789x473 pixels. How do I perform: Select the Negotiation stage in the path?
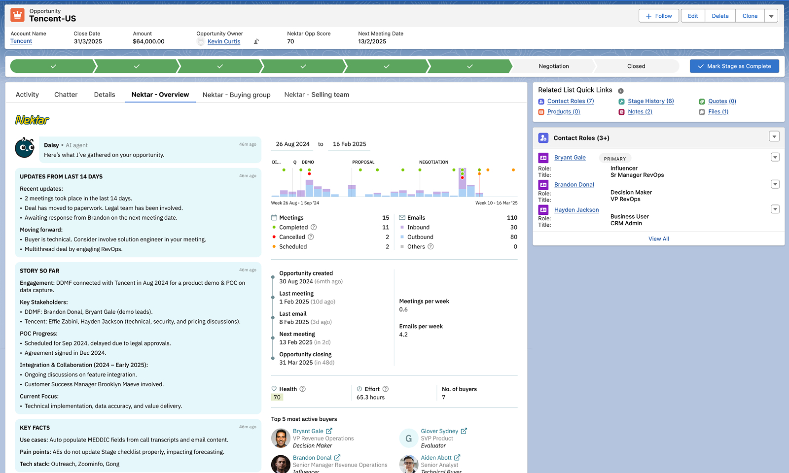coord(554,66)
